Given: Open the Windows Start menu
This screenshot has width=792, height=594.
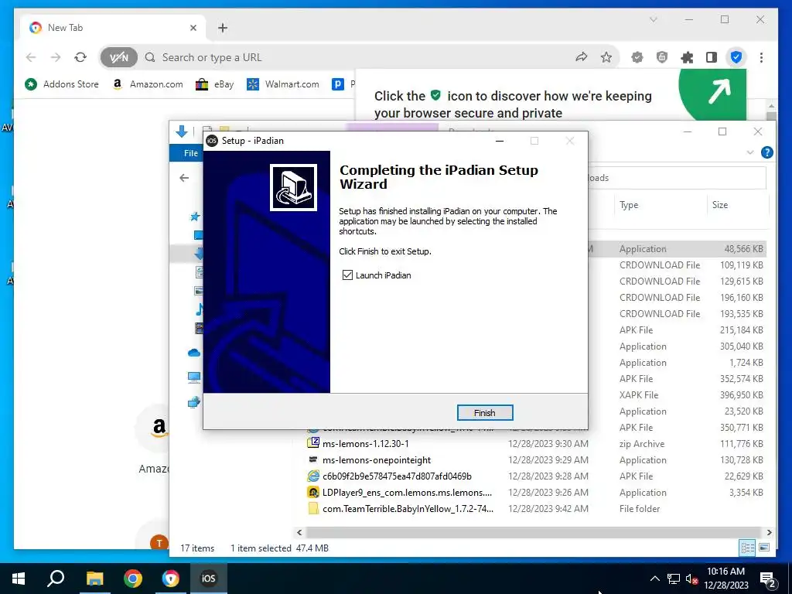Looking at the screenshot, I should 19,579.
